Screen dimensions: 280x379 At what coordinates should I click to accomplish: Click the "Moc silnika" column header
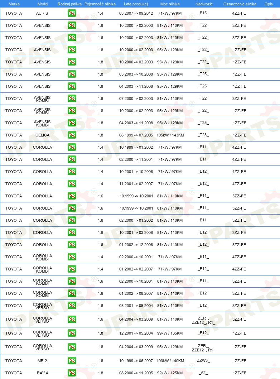point(170,4)
